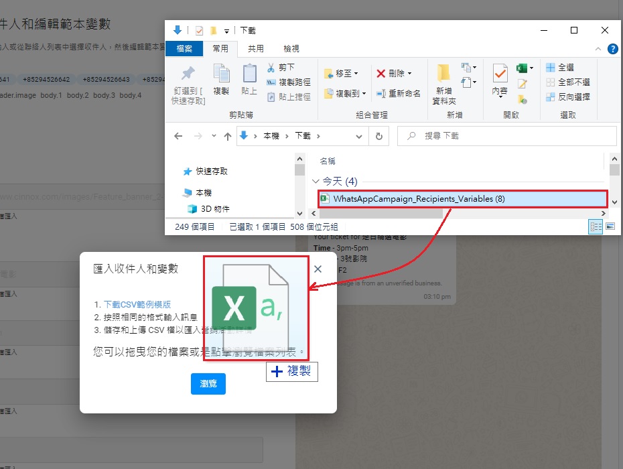The width and height of the screenshot is (623, 469).
Task: Close the Import recipients dialog
Action: (x=318, y=269)
